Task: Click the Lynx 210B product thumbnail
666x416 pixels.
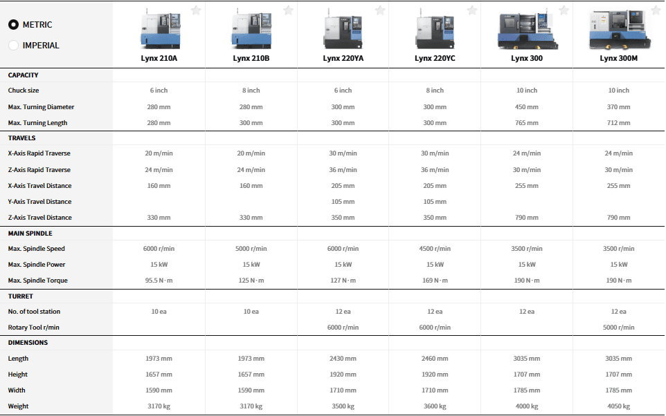Action: tap(251, 29)
